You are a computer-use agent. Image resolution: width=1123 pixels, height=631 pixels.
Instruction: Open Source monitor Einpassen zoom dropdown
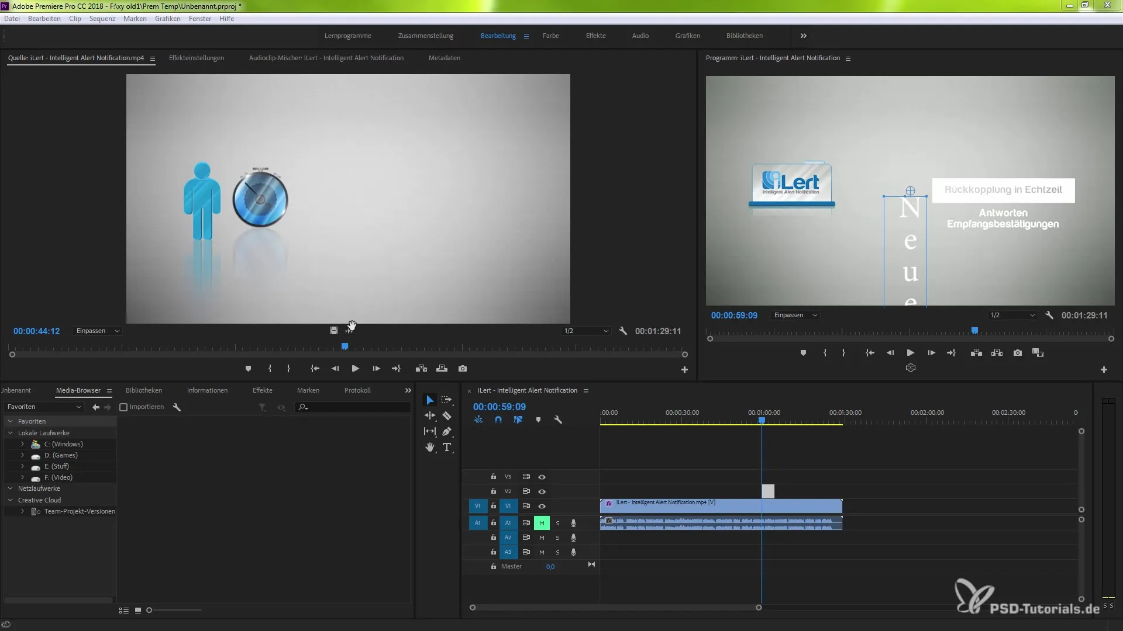click(x=98, y=331)
